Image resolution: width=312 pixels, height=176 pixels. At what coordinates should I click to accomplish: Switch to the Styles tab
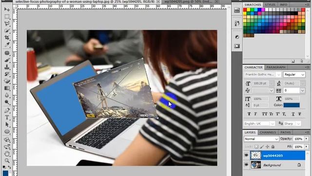coord(270,4)
